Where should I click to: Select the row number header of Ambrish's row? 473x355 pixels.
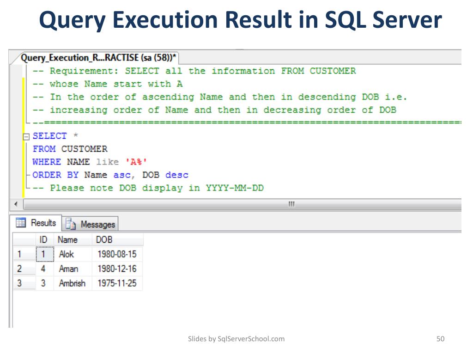24,283
